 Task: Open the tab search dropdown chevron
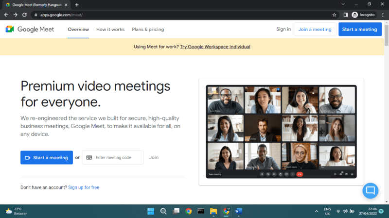(343, 4)
